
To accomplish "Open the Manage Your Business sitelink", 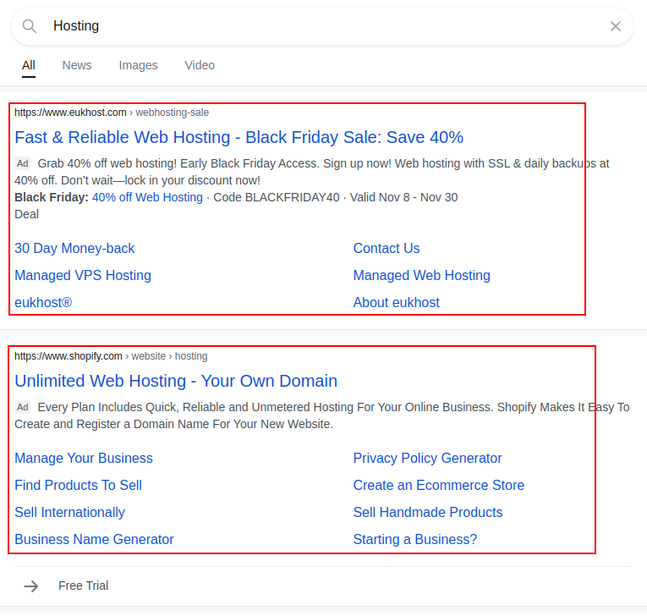I will pyautogui.click(x=84, y=458).
